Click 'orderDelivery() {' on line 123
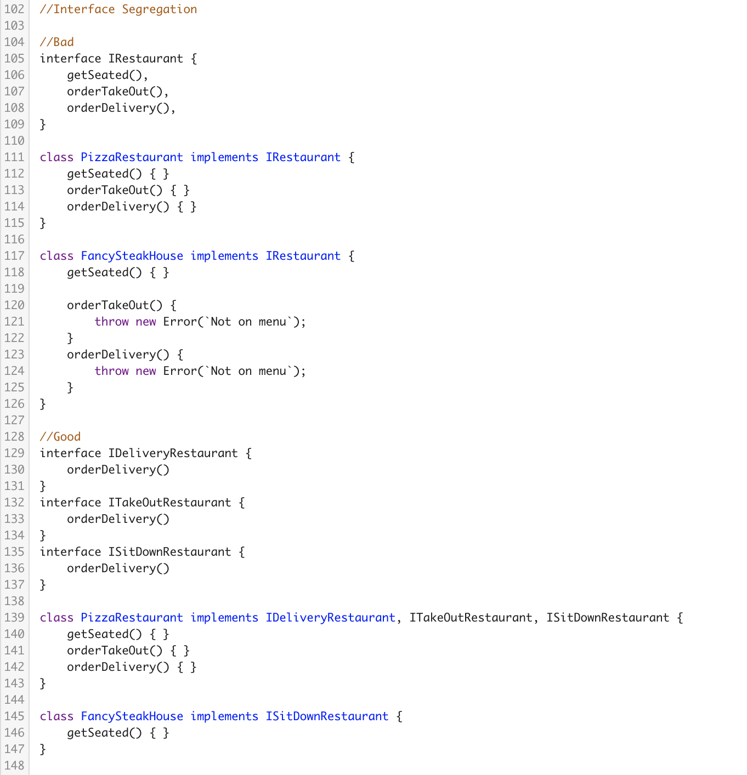This screenshot has width=747, height=775. click(x=125, y=355)
